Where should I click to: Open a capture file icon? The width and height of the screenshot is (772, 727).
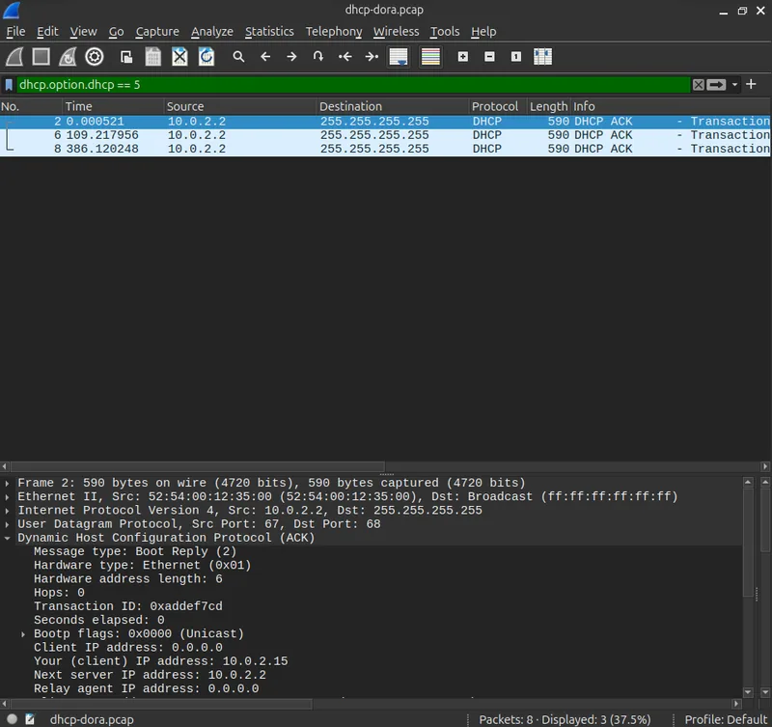point(126,57)
